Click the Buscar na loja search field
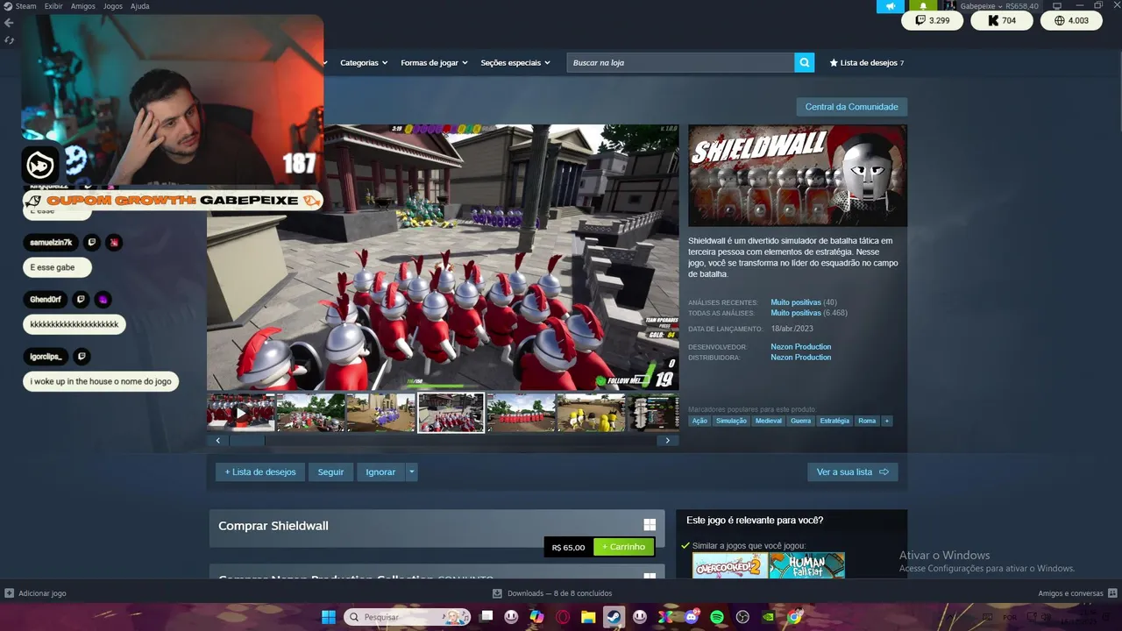This screenshot has width=1122, height=631. (680, 62)
